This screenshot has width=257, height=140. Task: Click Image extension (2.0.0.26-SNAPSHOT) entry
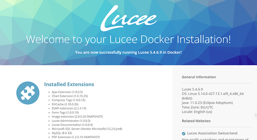77,117
